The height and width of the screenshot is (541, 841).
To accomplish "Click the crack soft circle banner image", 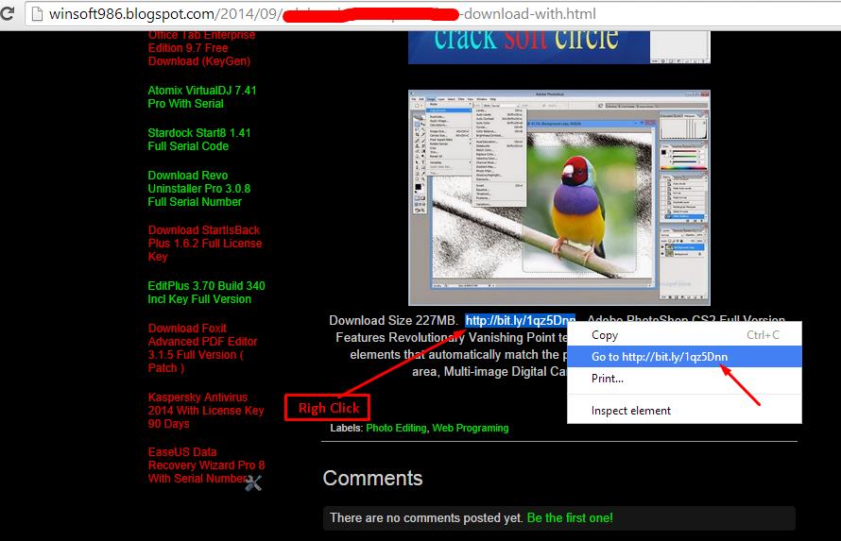I will click(558, 47).
